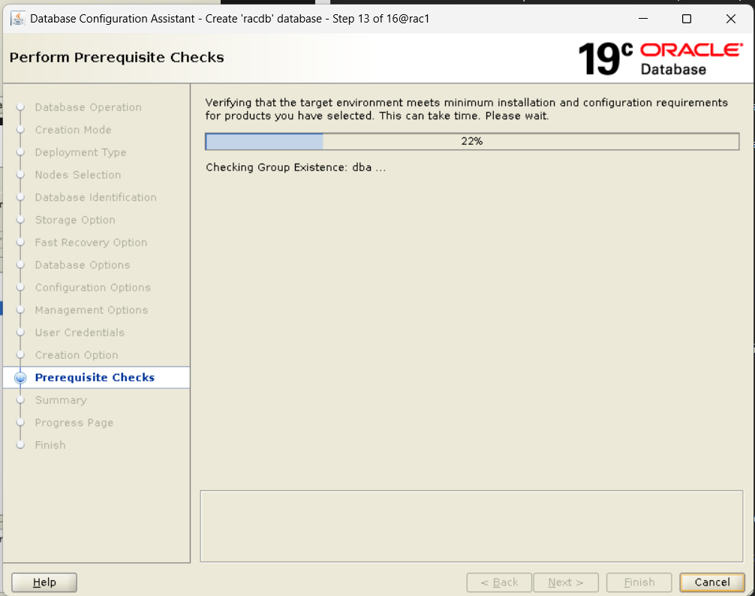Cancel the prerequisite checks
Viewport: 755px width, 596px height.
(712, 582)
